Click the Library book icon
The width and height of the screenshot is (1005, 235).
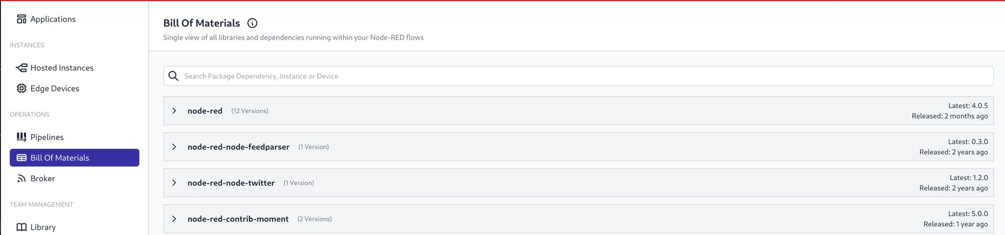point(21,227)
